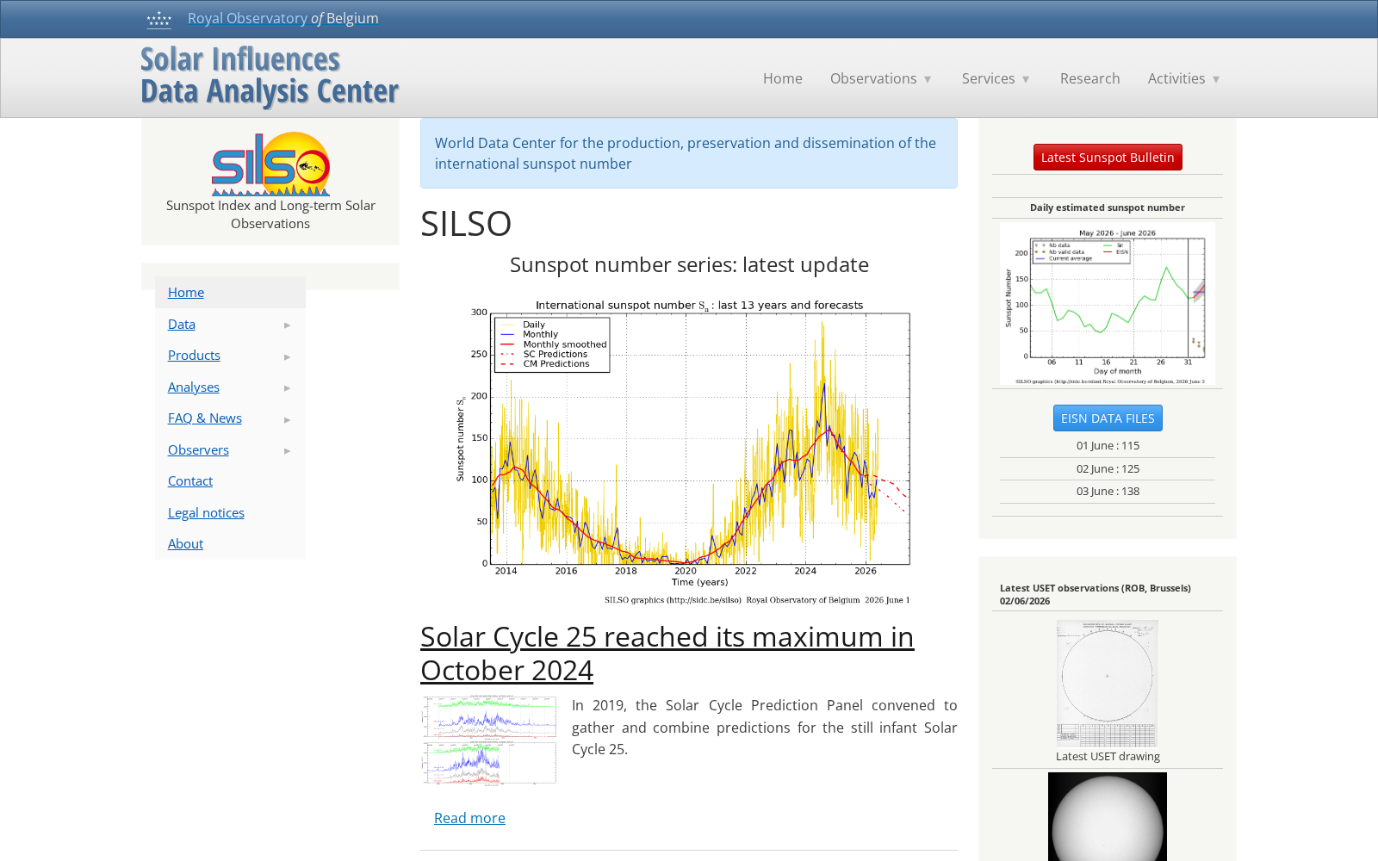Click the SILSO page heading
The height and width of the screenshot is (861, 1378).
point(466,224)
